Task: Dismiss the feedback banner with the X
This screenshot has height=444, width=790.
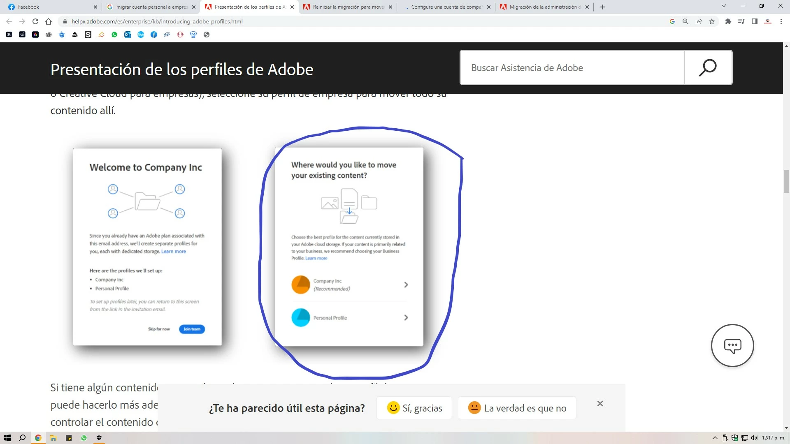Action: coord(600,404)
